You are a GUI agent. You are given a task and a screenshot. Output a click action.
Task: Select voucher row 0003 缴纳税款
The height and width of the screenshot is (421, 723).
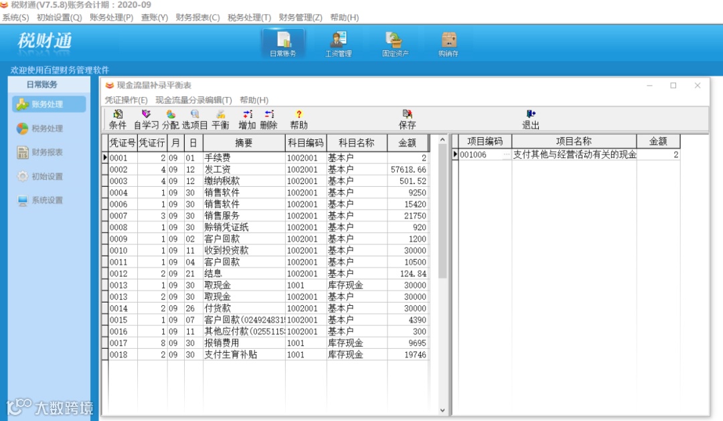click(x=267, y=181)
